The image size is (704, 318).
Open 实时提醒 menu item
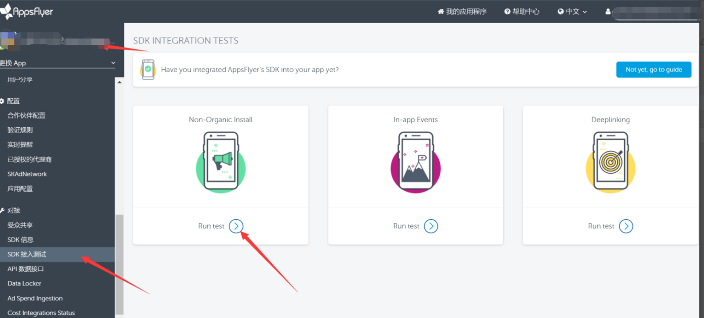(20, 144)
